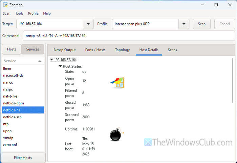This screenshot has height=163, width=237.
Task: Open the Tools menu
Action: coord(19,14)
